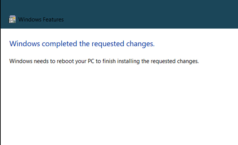This screenshot has height=145, width=238.
Task: Click the word 'your' in the reboot message
Action: (81, 61)
